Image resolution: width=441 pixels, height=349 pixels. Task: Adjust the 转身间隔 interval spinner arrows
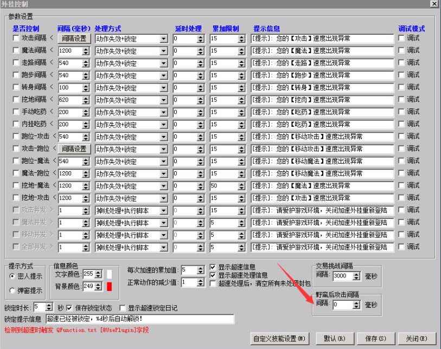[86, 88]
